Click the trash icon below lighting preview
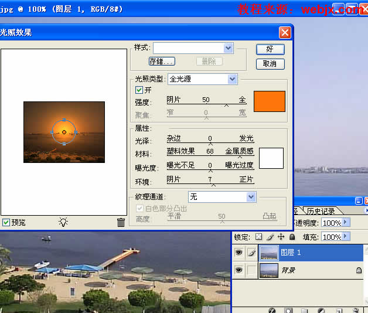Image resolution: width=368 pixels, height=313 pixels. pos(121,222)
